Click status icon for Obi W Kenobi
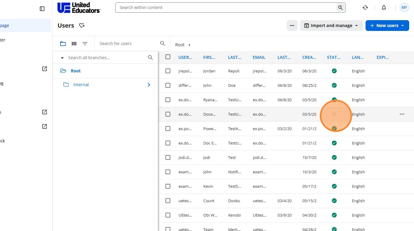This screenshot has width=414, height=231. (334, 215)
